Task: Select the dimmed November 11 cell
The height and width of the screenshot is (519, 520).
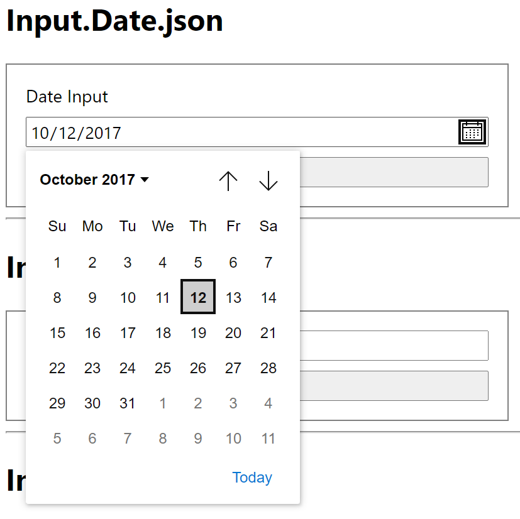Action: point(268,439)
